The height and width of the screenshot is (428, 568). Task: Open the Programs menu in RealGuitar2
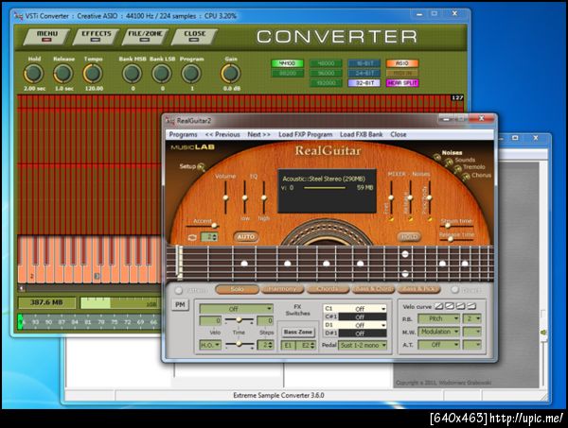(183, 134)
